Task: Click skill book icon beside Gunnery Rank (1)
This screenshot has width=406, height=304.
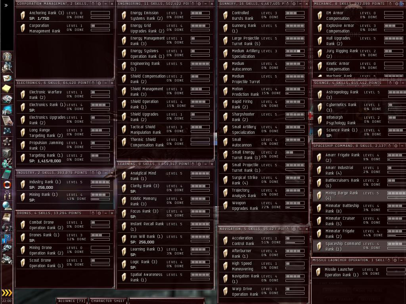Action: tap(225, 28)
